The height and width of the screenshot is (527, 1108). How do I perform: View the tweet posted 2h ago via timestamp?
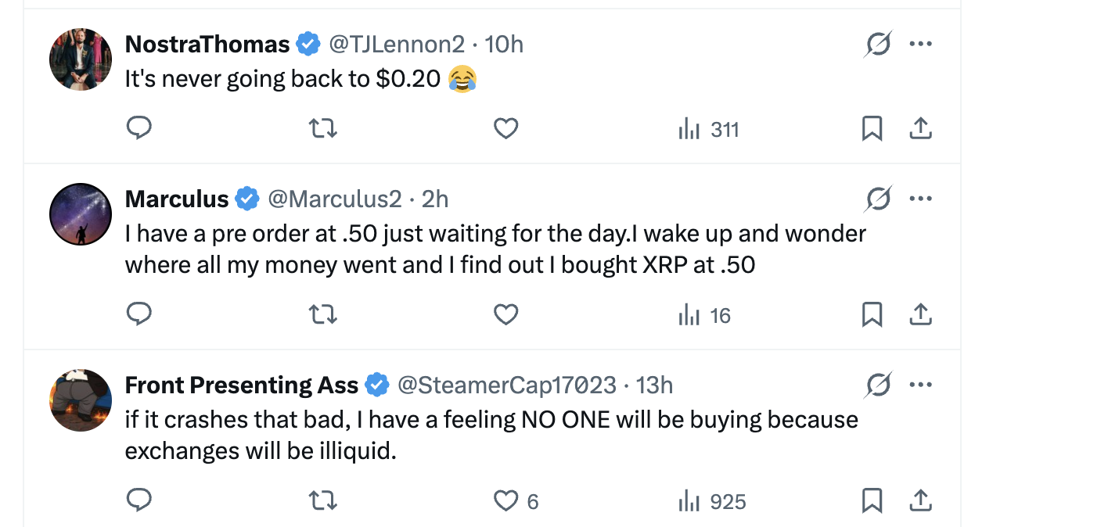point(434,199)
